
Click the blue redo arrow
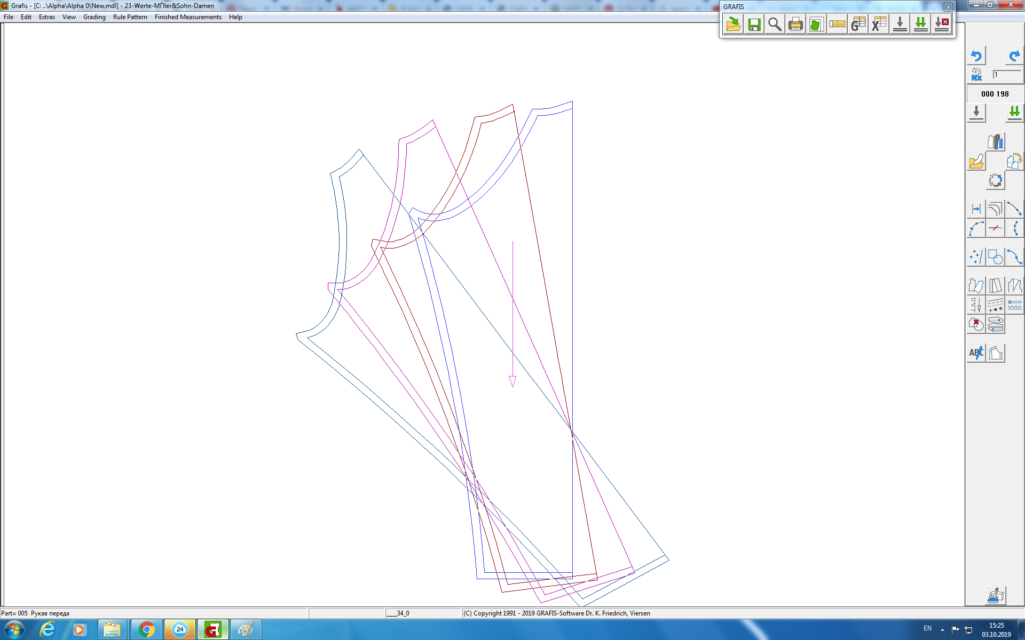pos(1014,55)
